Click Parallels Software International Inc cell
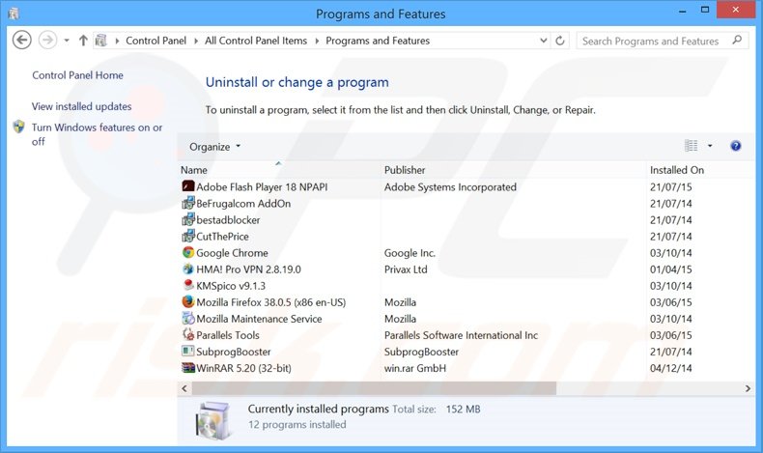Image resolution: width=763 pixels, height=453 pixels. [461, 335]
